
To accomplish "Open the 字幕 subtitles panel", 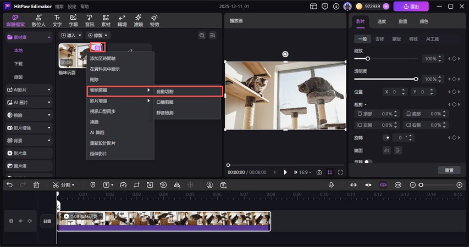I will 73,20.
